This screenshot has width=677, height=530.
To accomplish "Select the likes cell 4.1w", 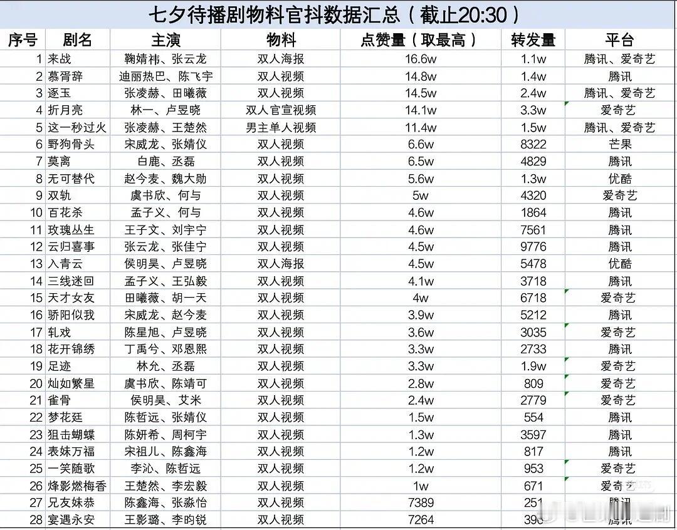I will click(421, 281).
